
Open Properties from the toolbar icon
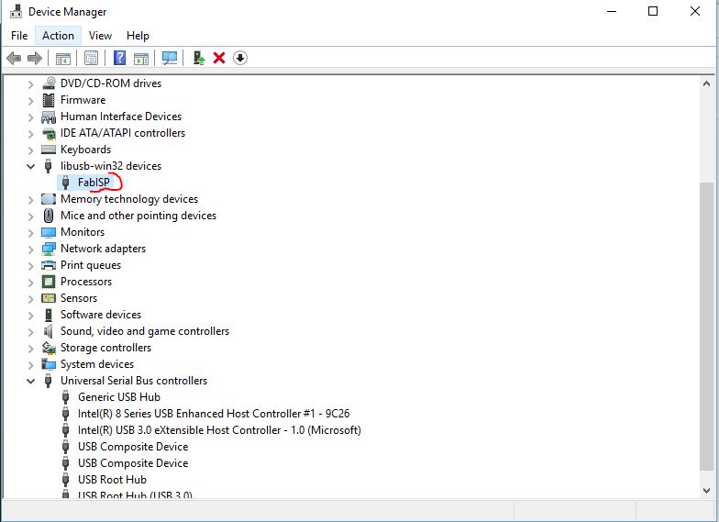[x=92, y=59]
